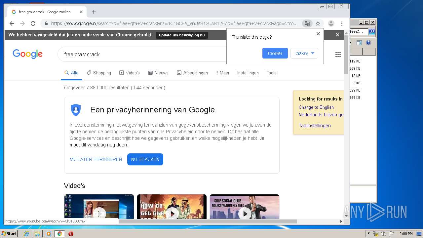The image size is (423, 238).
Task: Click the help icon in background window
Action: (368, 43)
